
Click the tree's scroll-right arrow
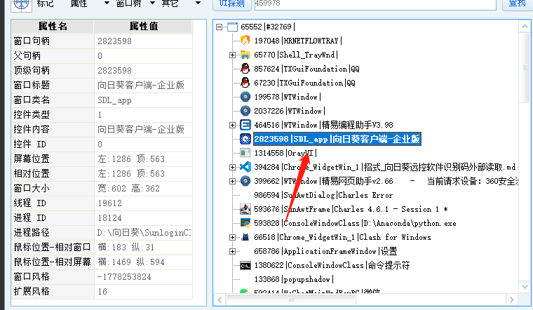511,299
